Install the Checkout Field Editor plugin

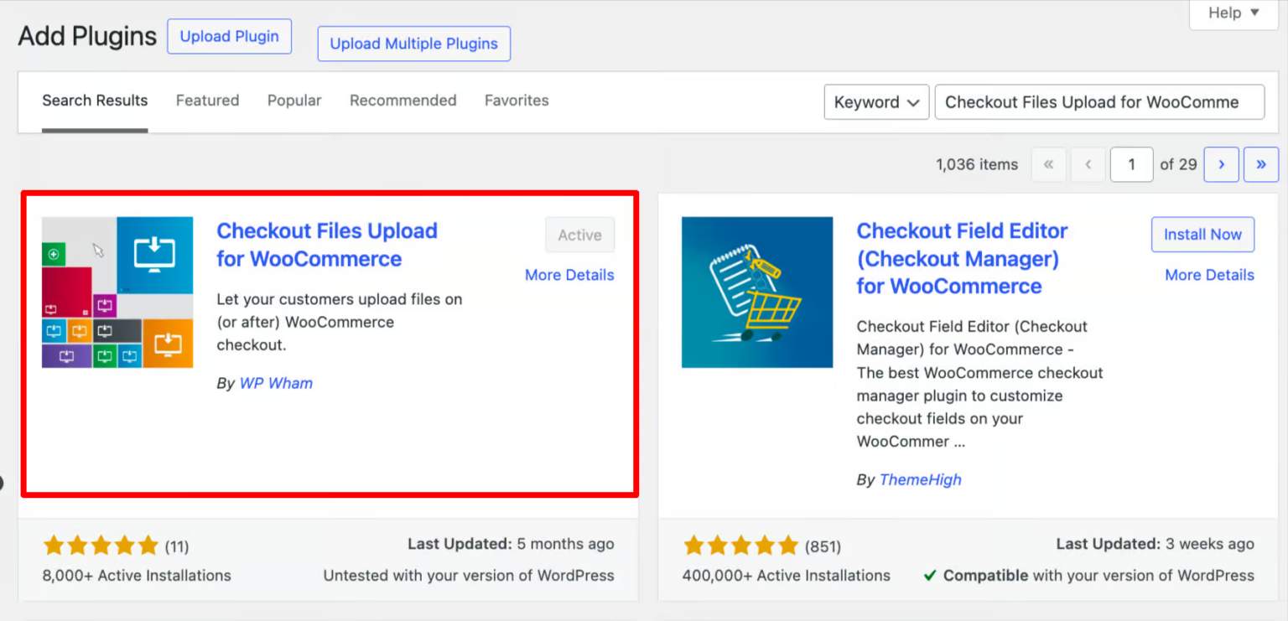pyautogui.click(x=1202, y=235)
